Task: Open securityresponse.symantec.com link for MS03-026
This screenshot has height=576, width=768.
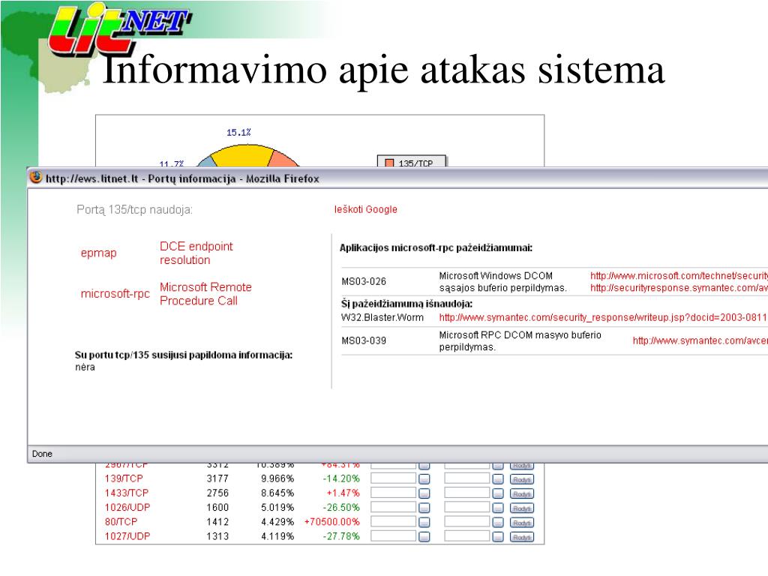Action: pyautogui.click(x=679, y=288)
